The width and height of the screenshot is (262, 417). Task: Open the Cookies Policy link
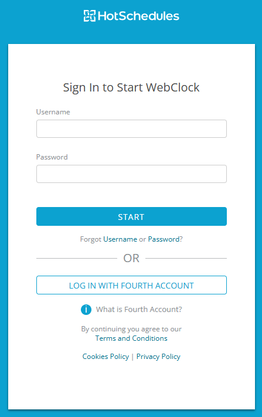point(106,357)
